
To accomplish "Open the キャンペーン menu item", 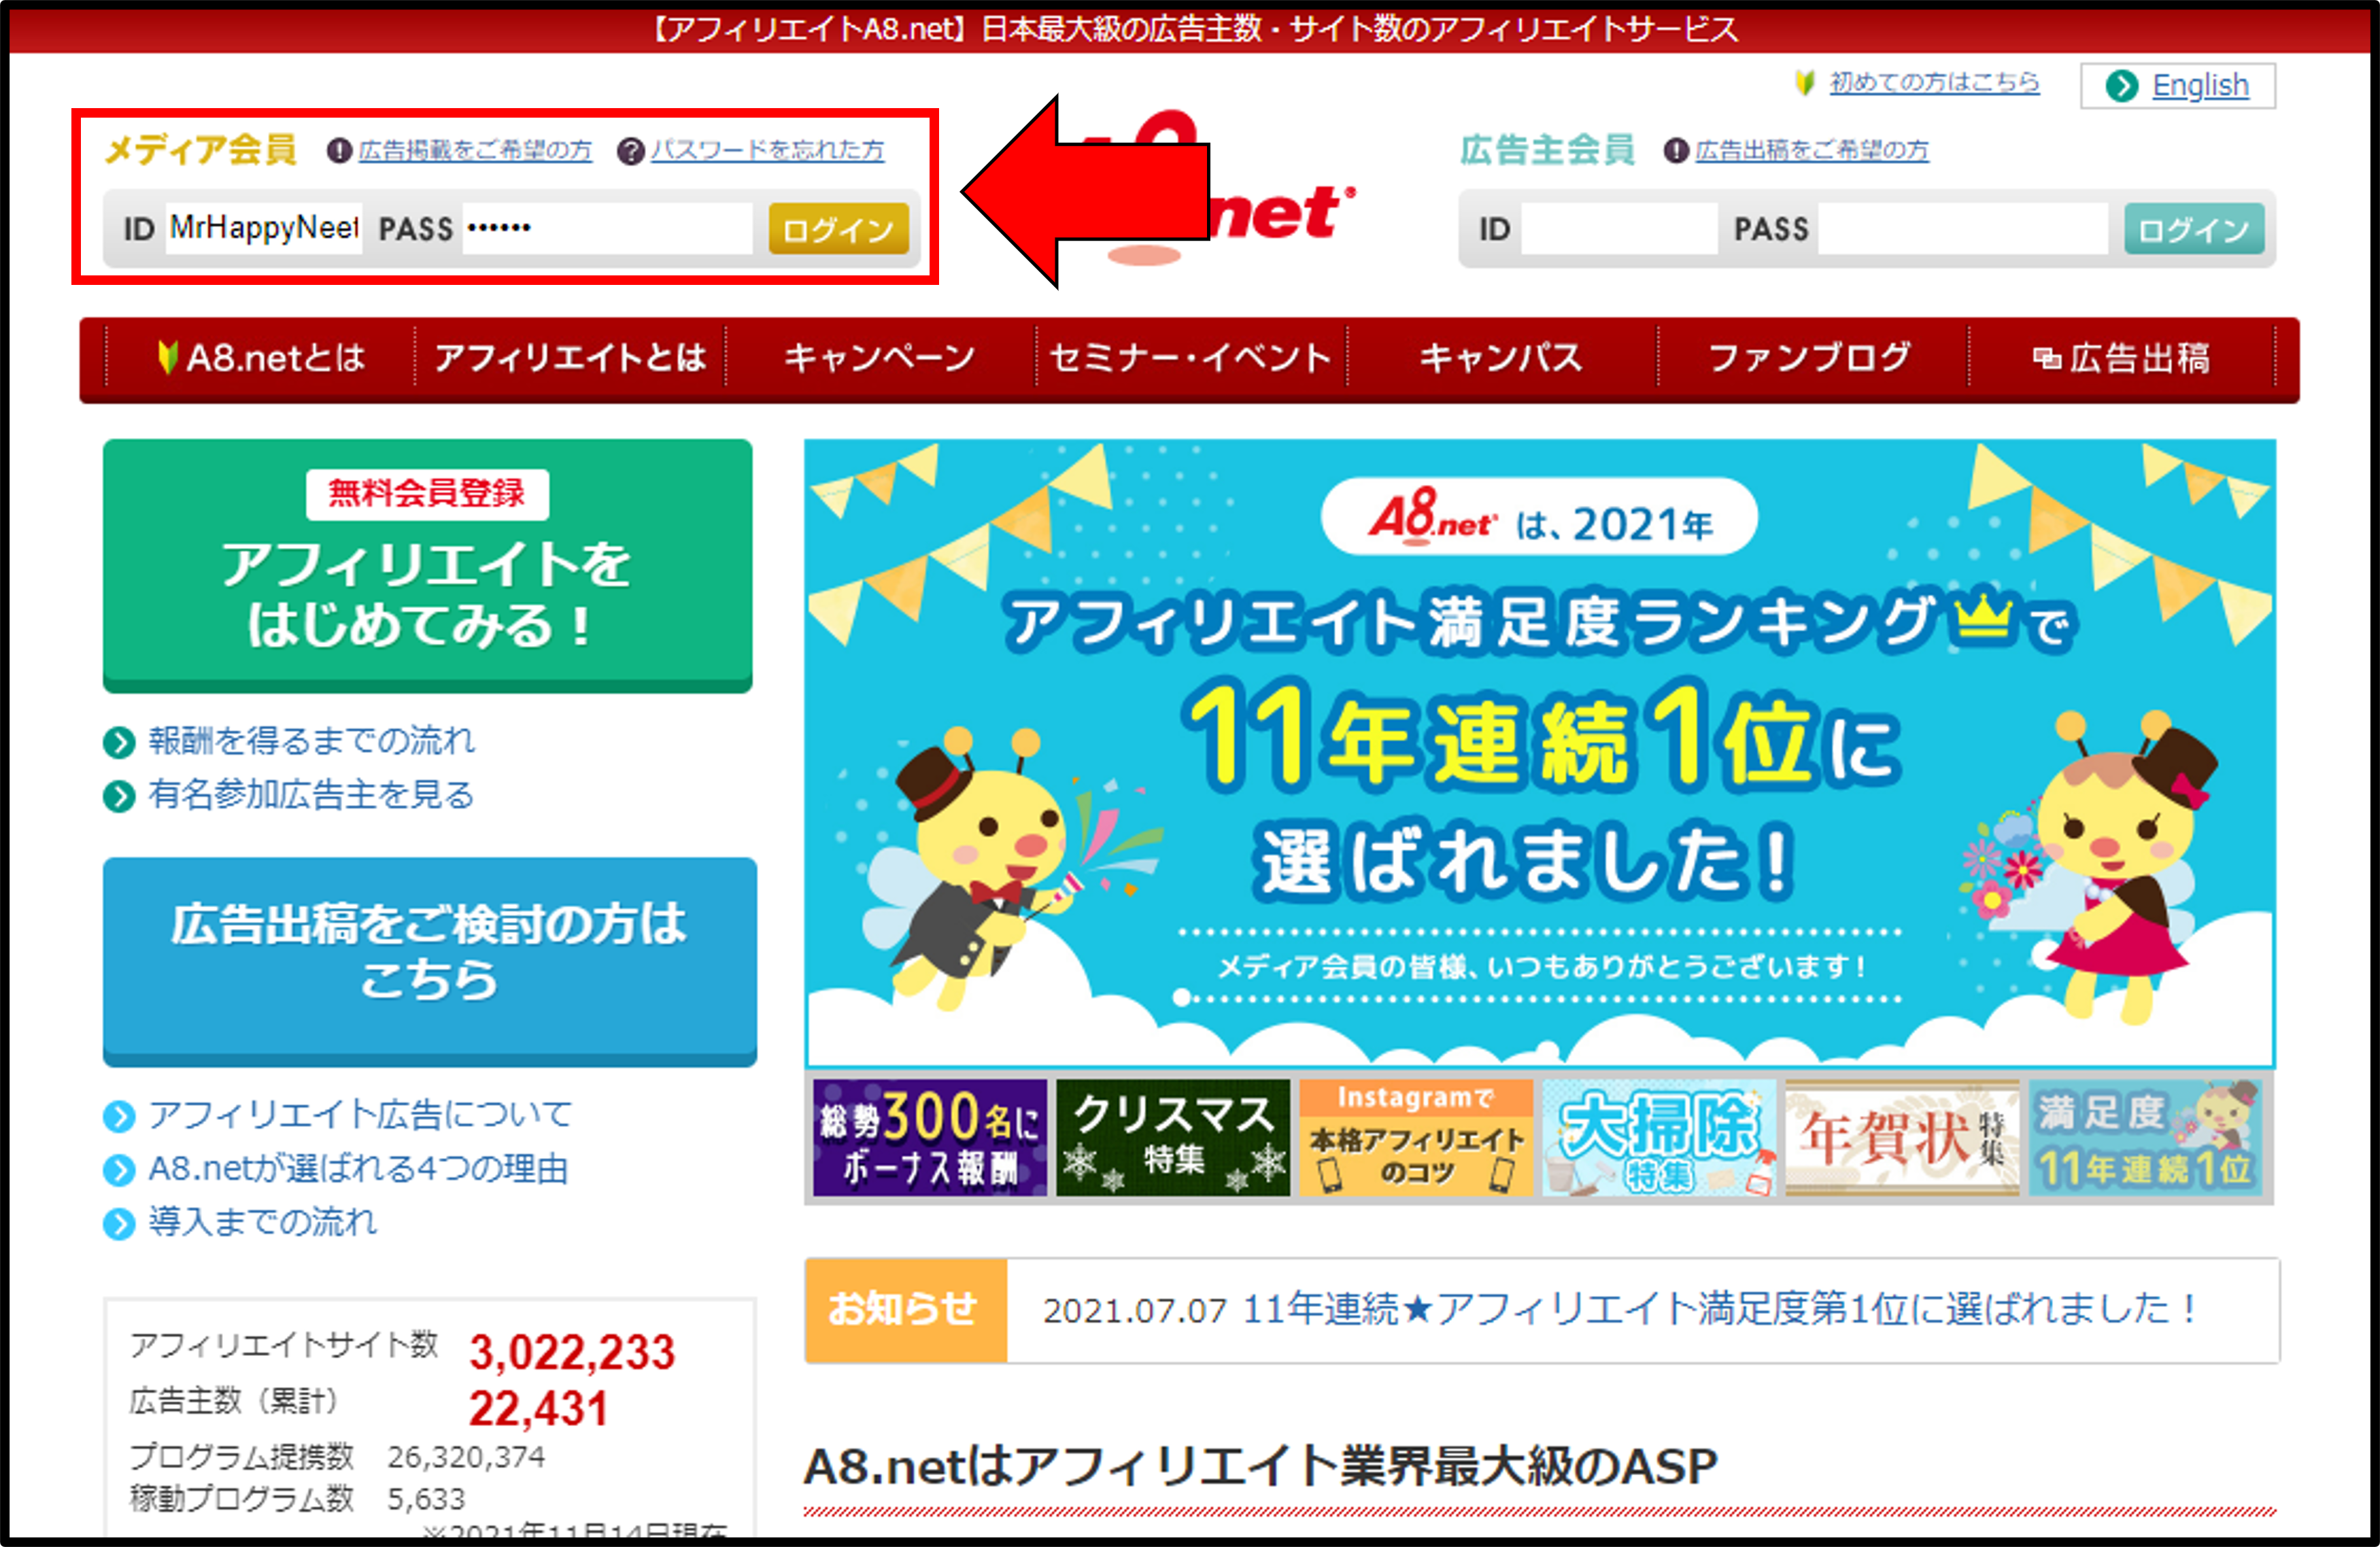I will 880,358.
